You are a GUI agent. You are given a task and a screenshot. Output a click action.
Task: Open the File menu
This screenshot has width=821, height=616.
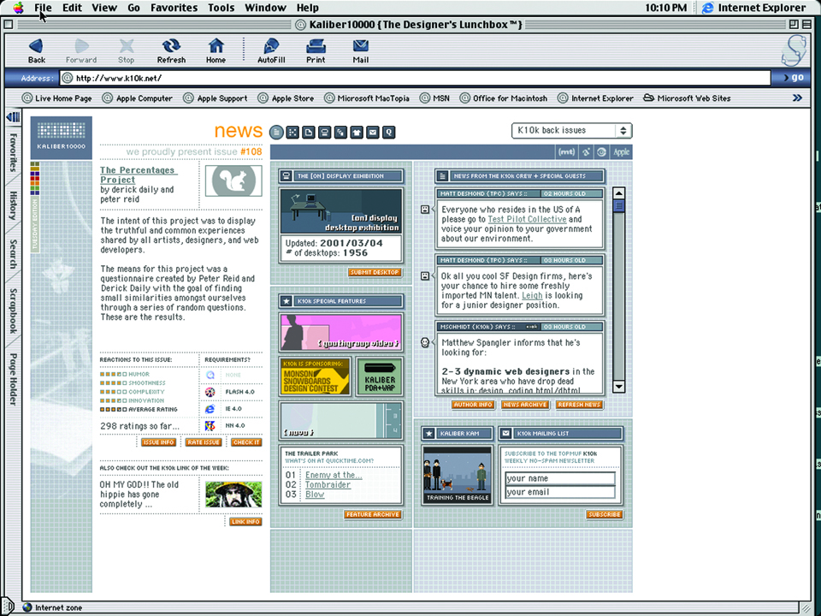(x=43, y=8)
